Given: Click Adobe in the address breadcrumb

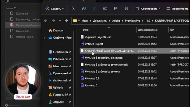Looking at the screenshot, I should pyautogui.click(x=116, y=21).
